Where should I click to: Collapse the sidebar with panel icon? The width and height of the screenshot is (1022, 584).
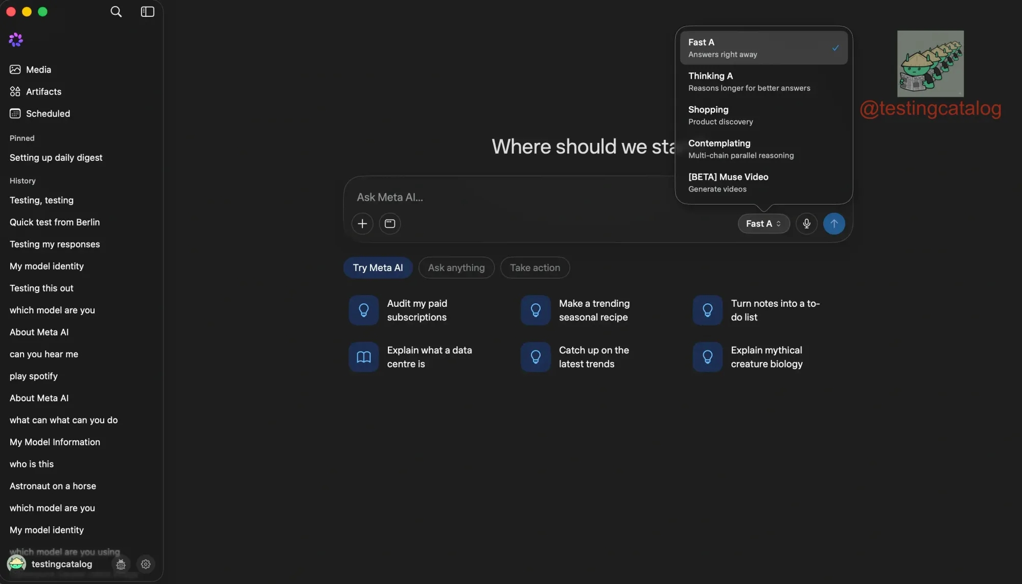coord(148,12)
